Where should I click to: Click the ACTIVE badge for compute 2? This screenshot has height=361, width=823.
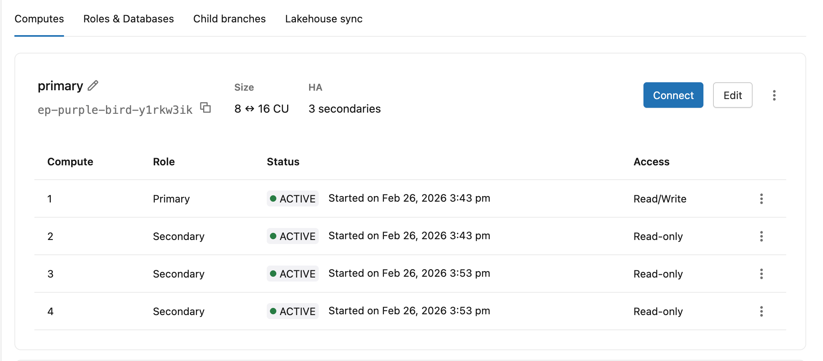(292, 236)
